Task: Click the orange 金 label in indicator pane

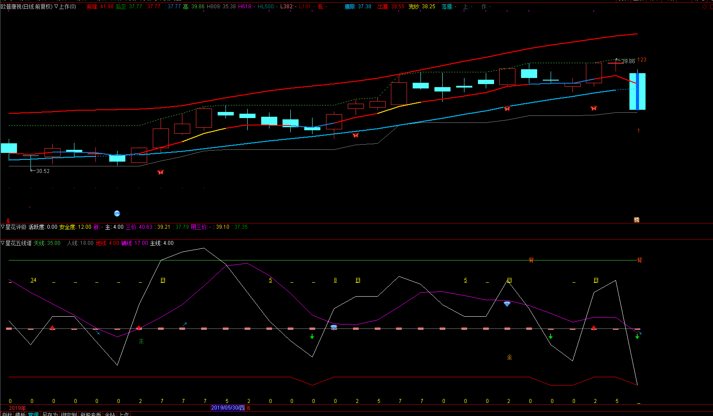Action: [509, 357]
